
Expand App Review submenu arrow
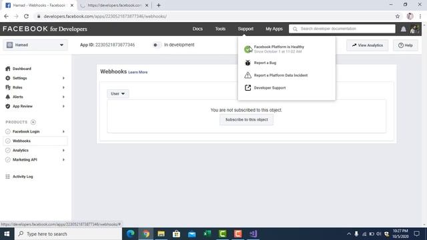pos(63,106)
